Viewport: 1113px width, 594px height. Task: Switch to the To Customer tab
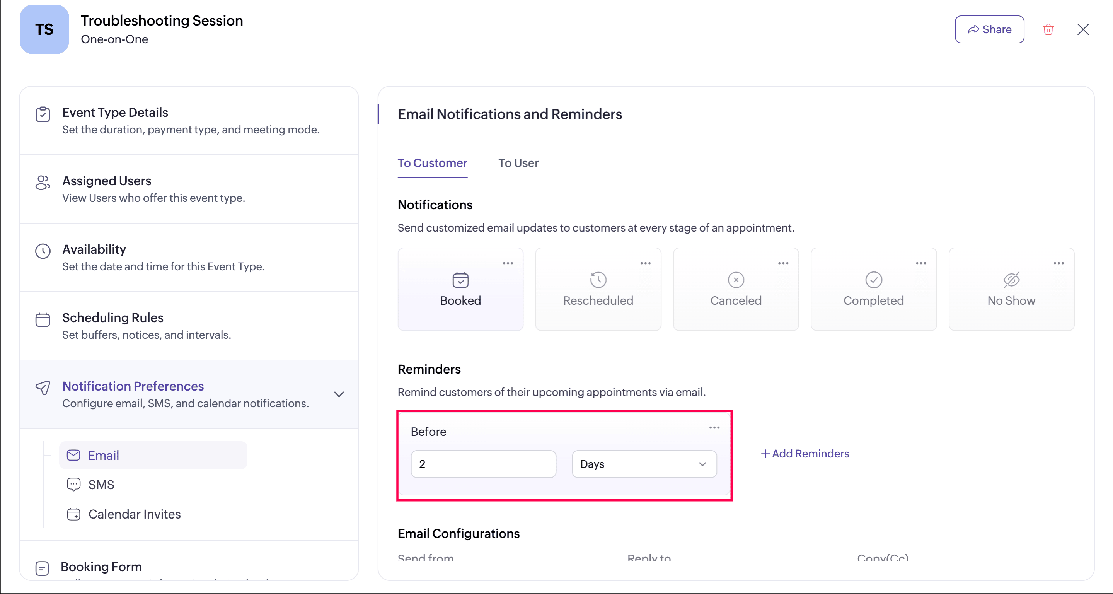pyautogui.click(x=432, y=163)
